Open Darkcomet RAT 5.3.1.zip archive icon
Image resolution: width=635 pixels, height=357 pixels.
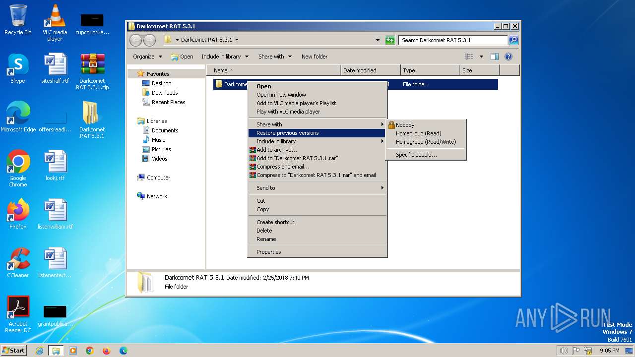92,71
